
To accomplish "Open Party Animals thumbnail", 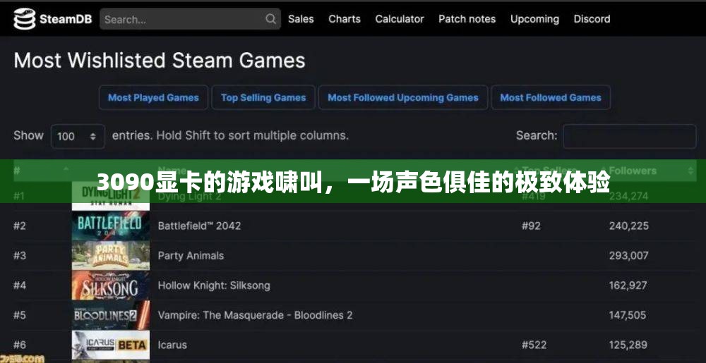I will [x=111, y=255].
